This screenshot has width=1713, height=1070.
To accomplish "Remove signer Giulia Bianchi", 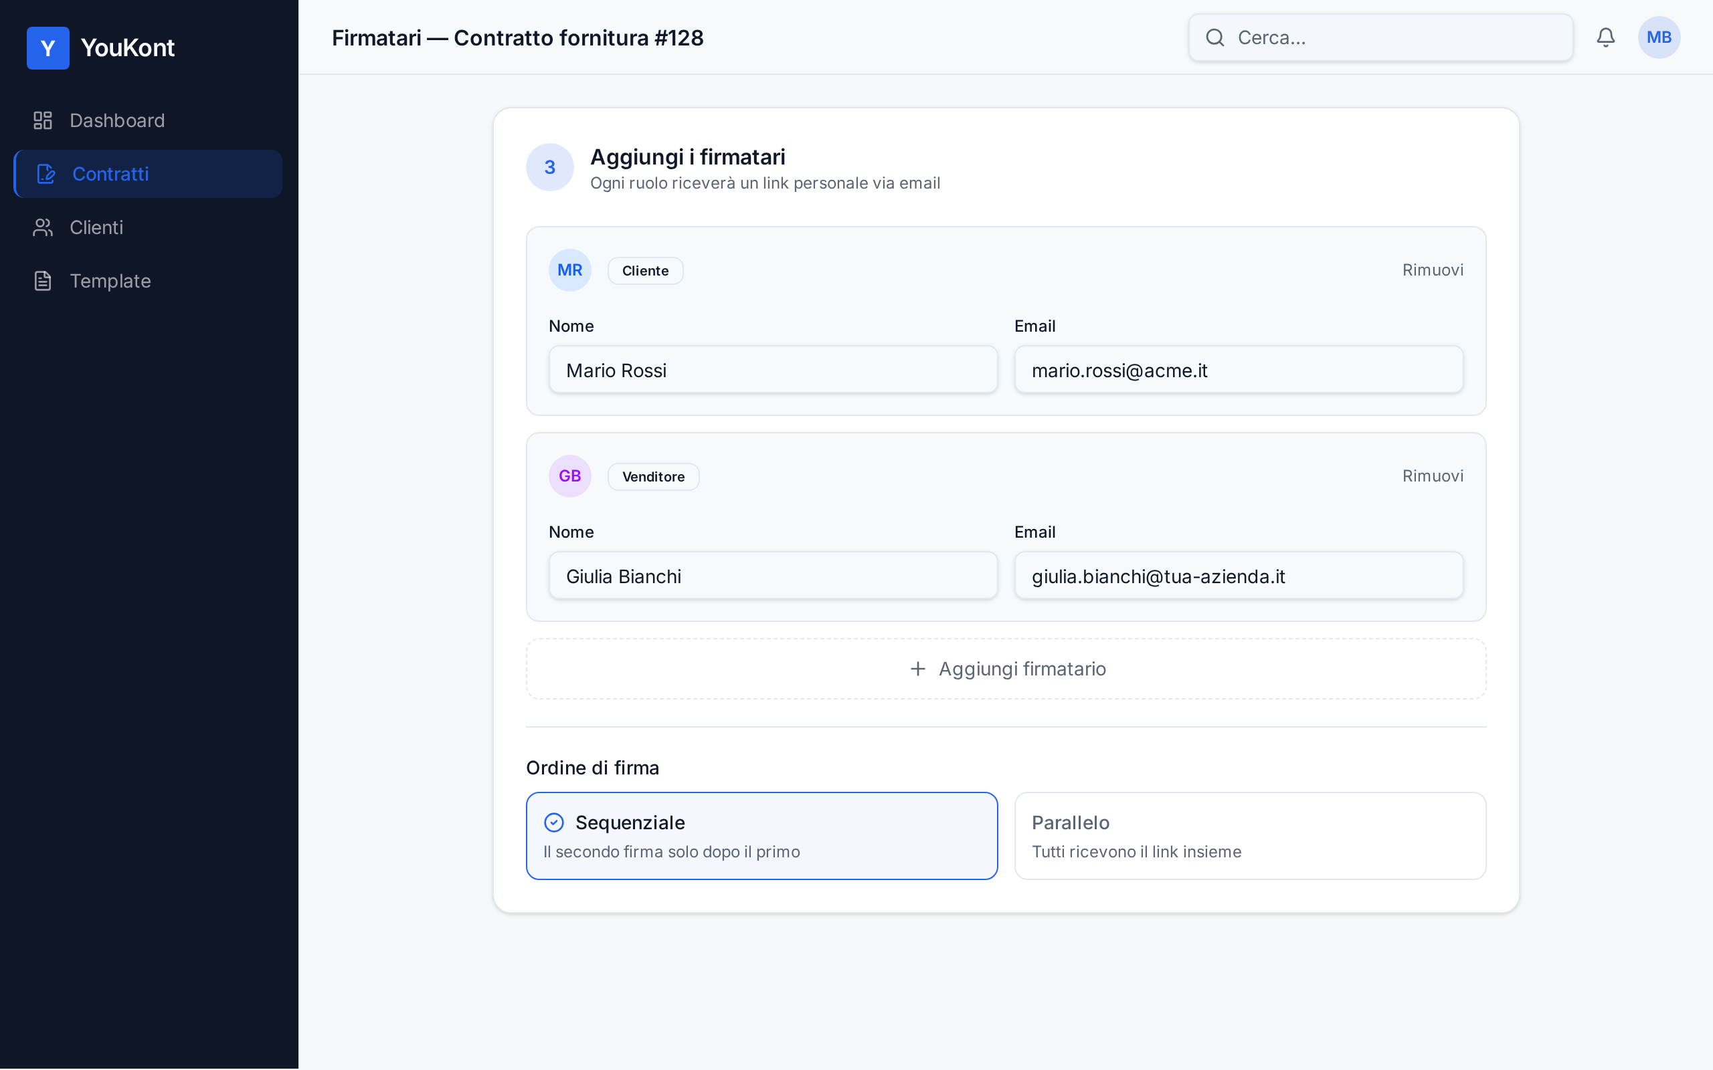I will pos(1432,476).
